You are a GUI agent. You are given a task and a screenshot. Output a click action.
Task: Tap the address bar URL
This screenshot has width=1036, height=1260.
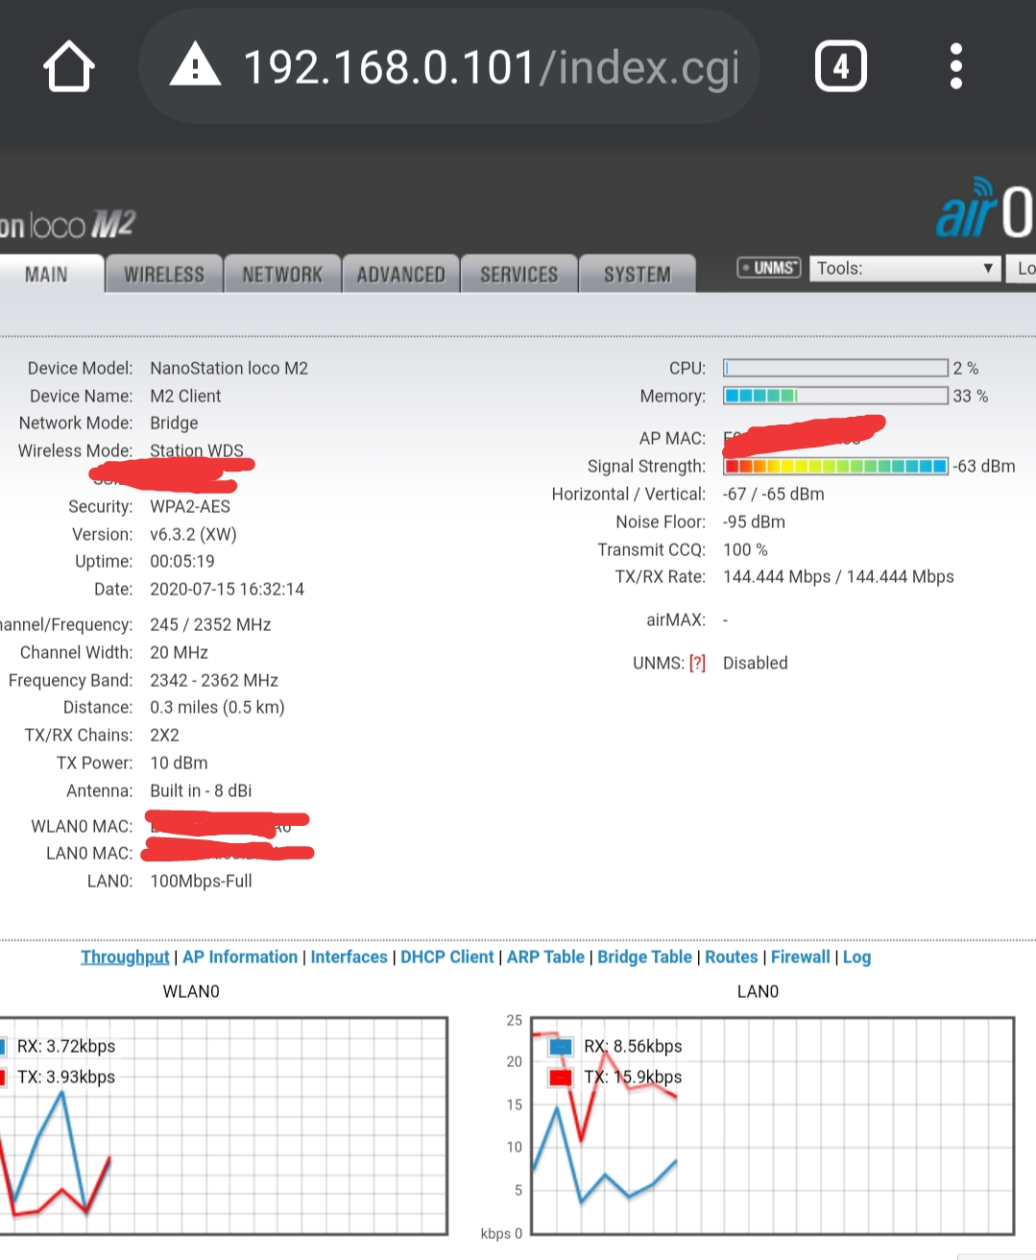point(491,67)
